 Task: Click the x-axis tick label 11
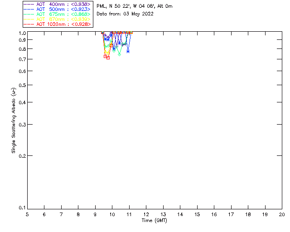click(129, 214)
